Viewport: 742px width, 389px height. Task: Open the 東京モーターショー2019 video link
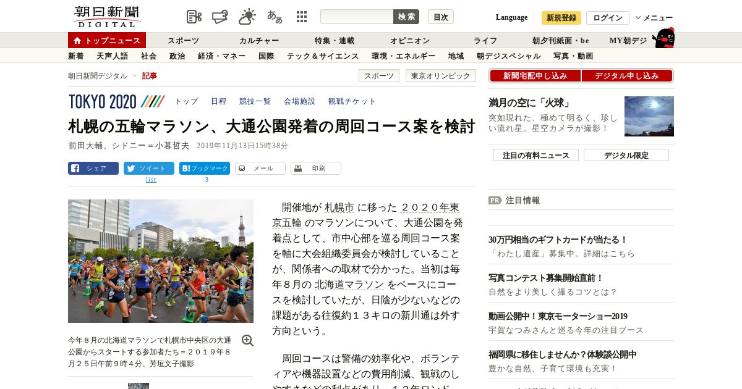[x=558, y=316]
